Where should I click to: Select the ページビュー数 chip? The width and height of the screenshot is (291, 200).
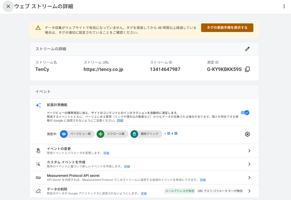pyautogui.click(x=77, y=134)
